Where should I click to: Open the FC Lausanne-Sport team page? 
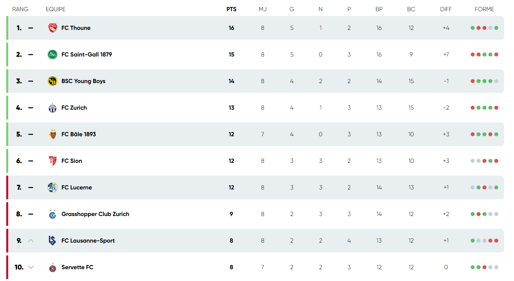click(x=88, y=240)
